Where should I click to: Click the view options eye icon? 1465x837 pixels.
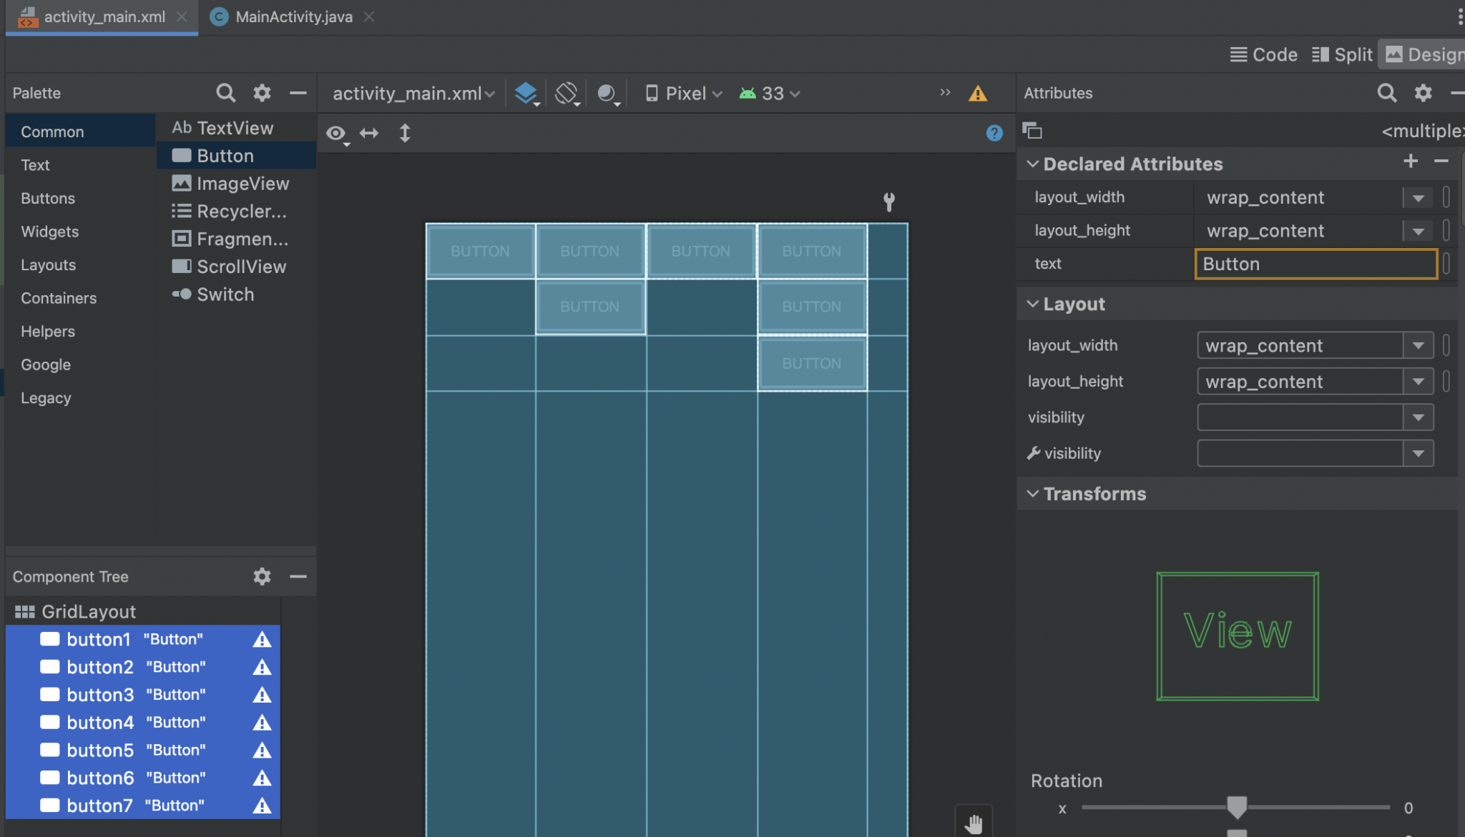click(336, 133)
